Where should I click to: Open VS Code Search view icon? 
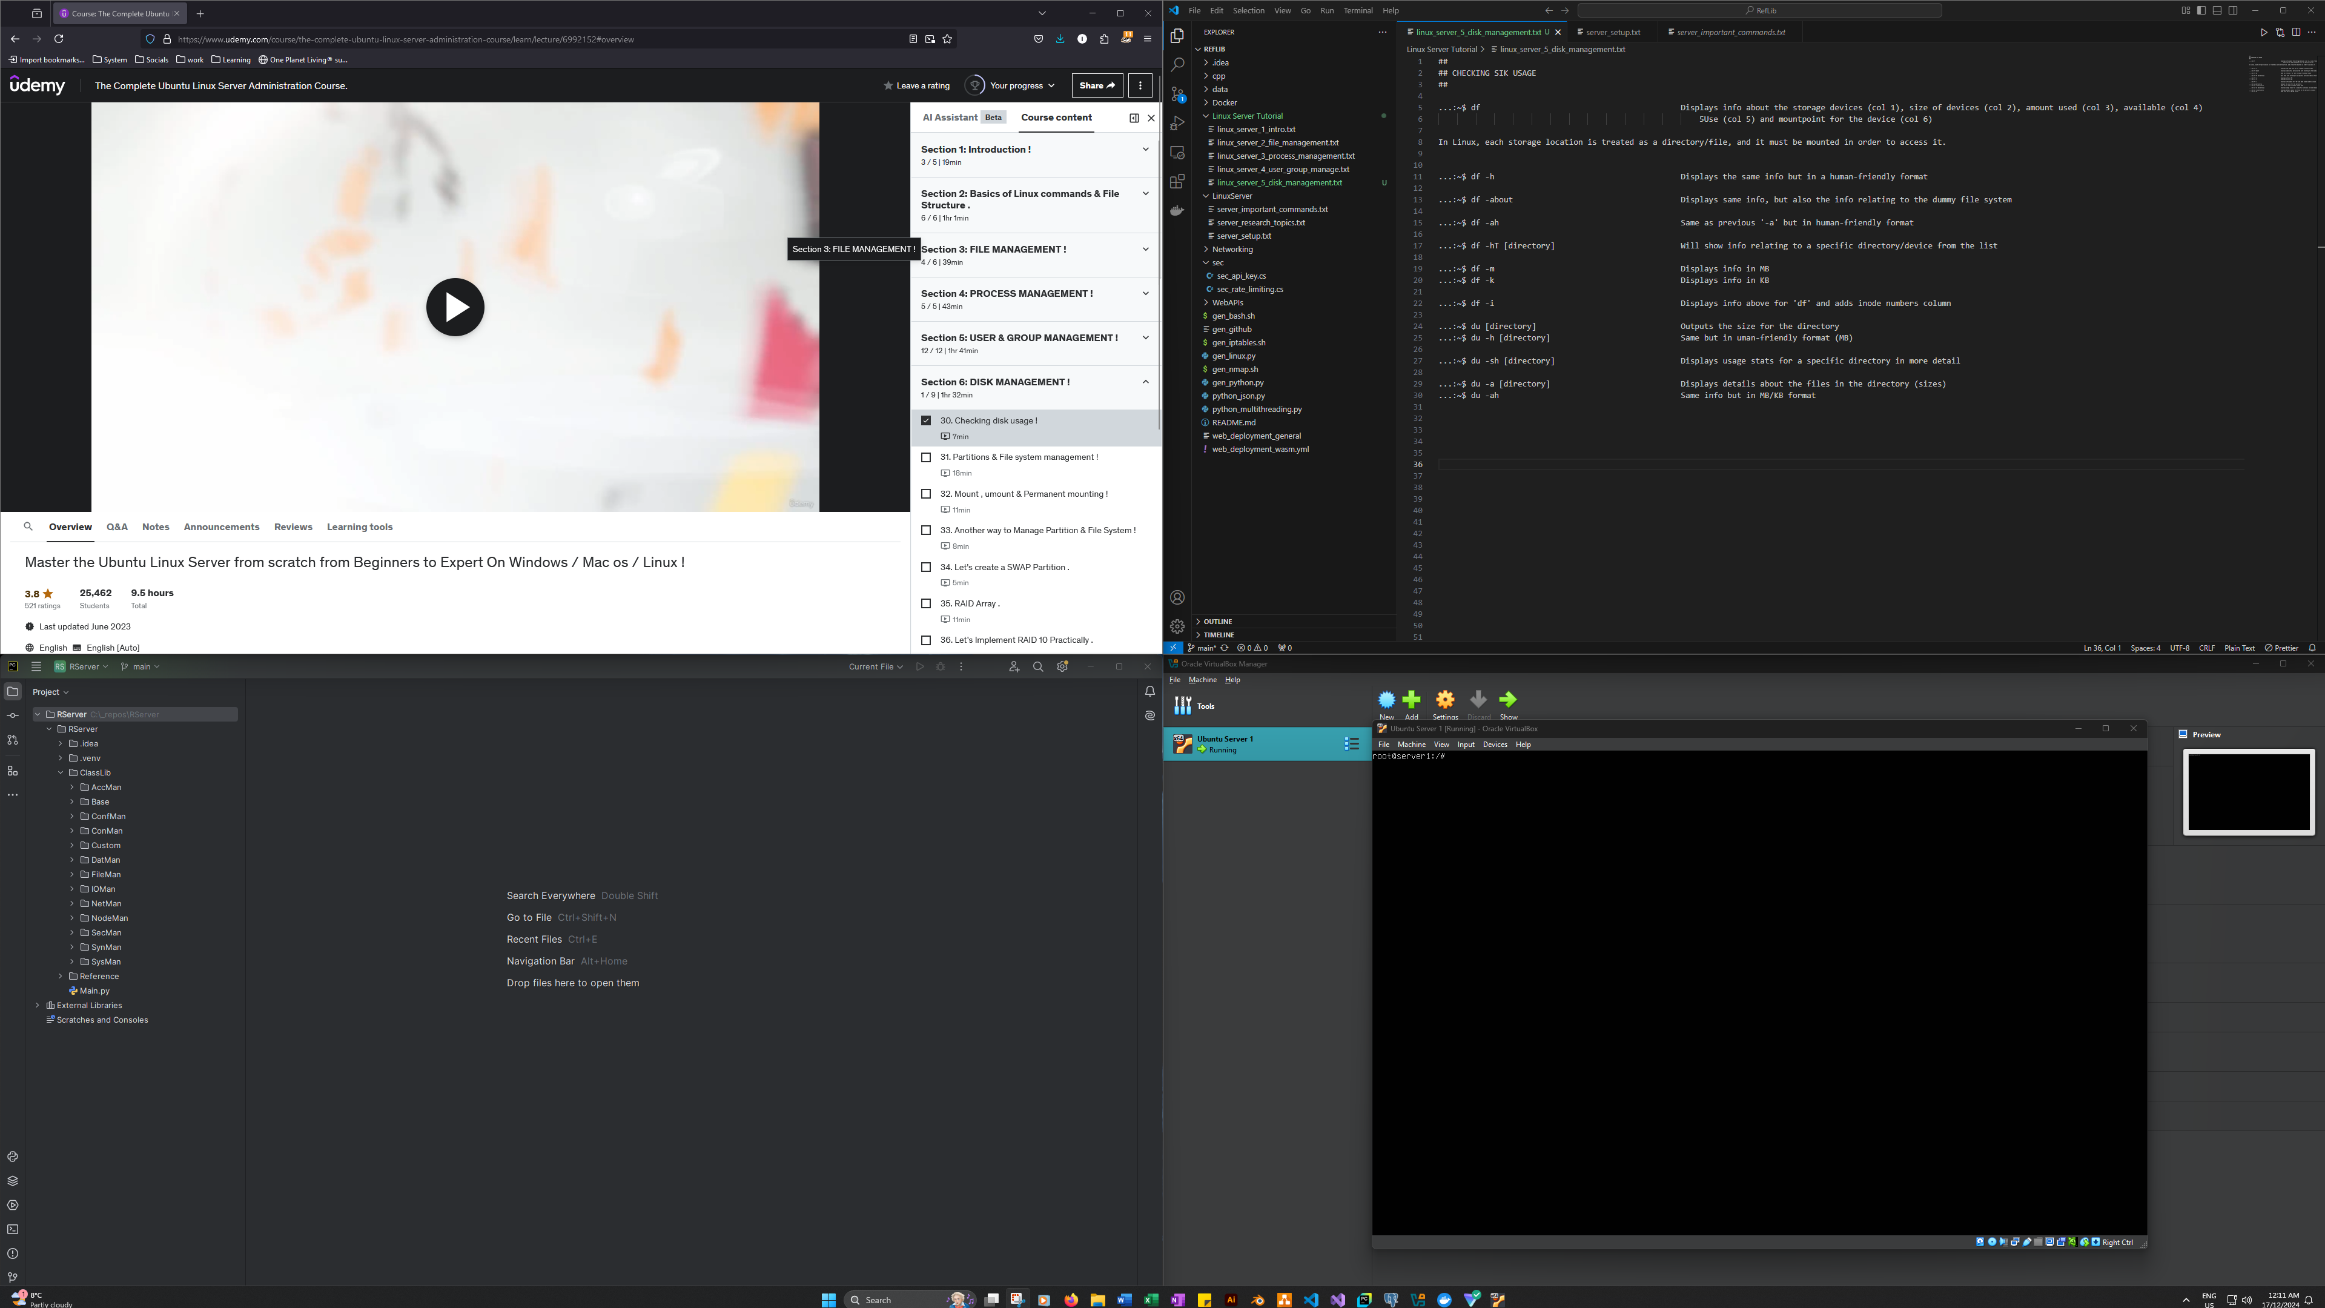point(1177,65)
